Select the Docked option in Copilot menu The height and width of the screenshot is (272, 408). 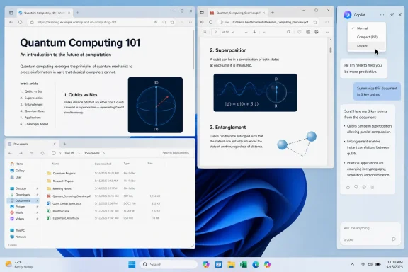click(367, 46)
